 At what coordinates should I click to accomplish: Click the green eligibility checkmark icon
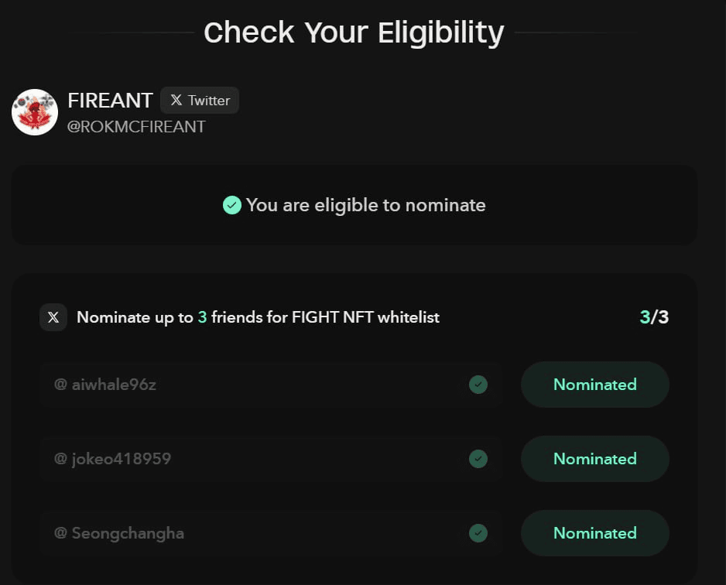[232, 205]
